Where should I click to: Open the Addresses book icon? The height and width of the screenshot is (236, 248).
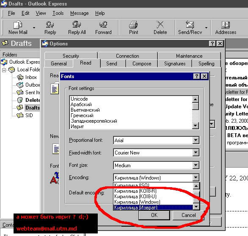(226, 25)
